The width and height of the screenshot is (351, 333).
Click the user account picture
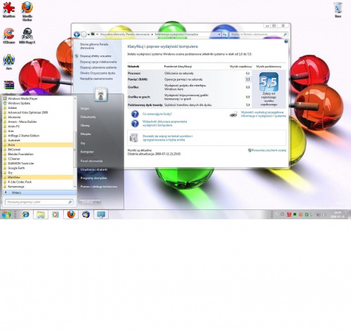[101, 95]
